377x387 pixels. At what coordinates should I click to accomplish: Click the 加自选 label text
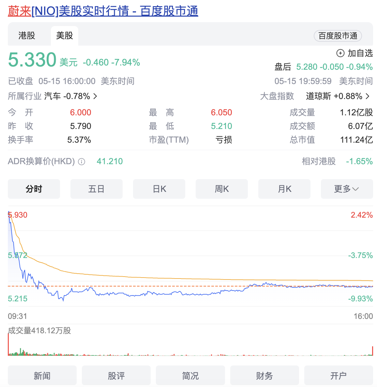(360, 53)
